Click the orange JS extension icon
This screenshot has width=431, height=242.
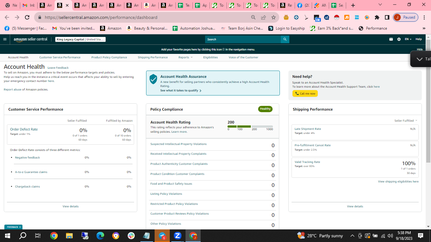[347, 17]
